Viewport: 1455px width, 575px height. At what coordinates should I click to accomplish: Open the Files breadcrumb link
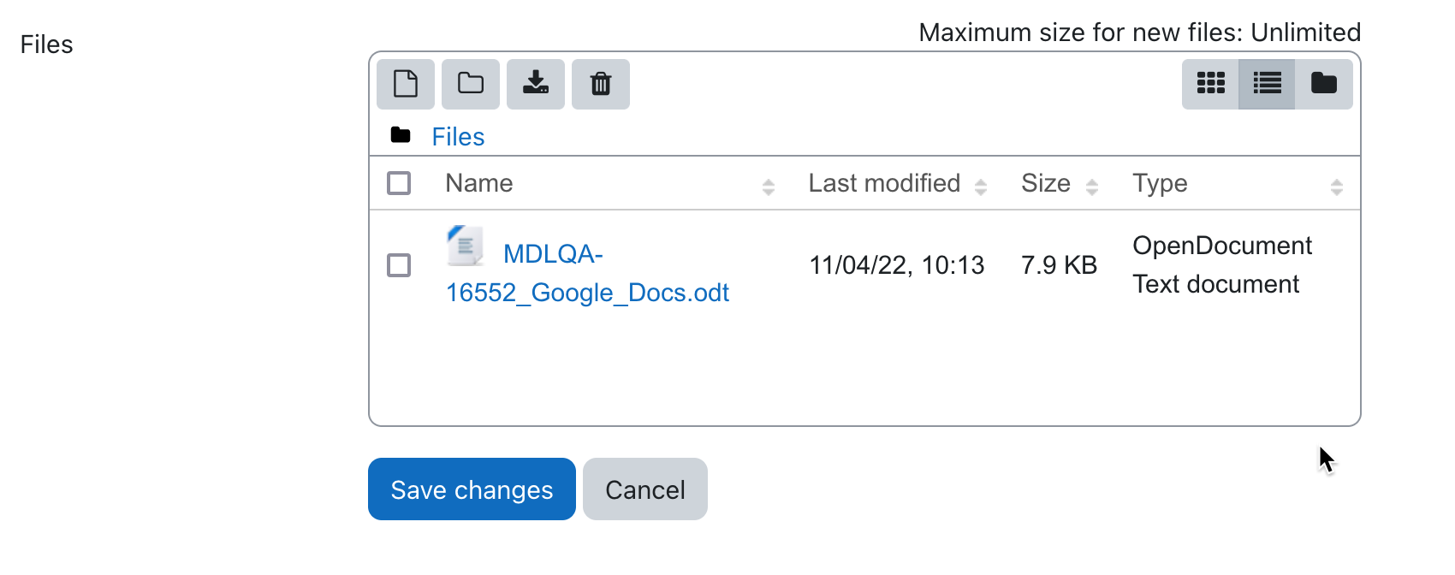click(458, 137)
